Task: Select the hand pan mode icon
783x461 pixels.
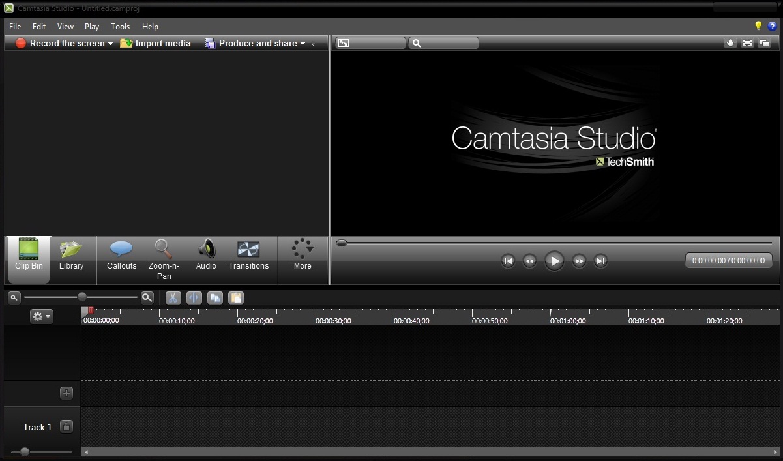Action: [x=730, y=43]
